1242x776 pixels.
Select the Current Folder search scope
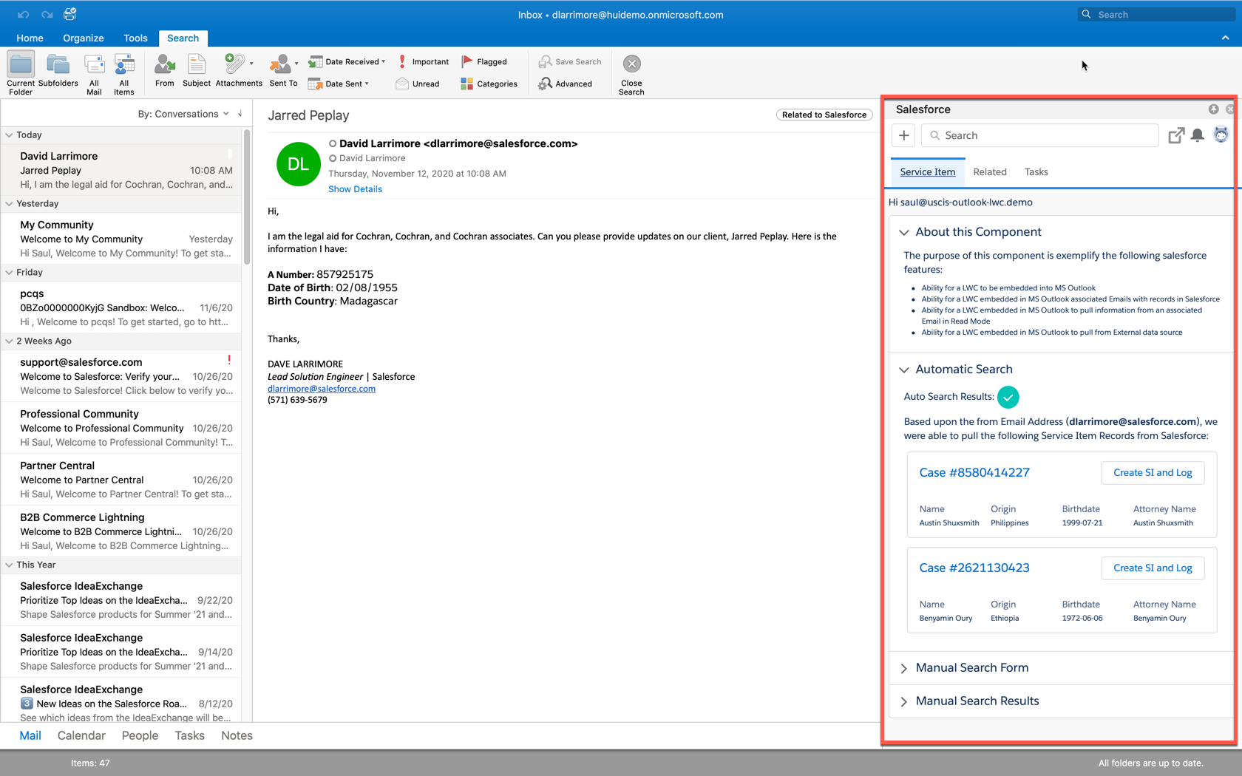(21, 74)
